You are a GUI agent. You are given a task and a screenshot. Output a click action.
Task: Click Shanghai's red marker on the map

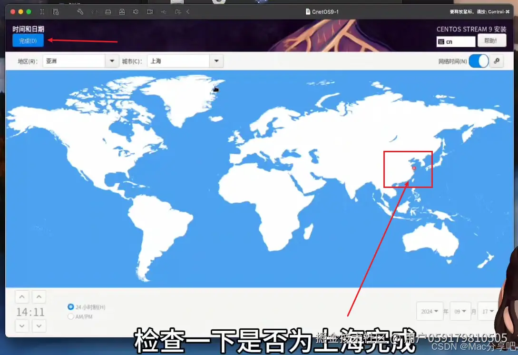coord(413,168)
